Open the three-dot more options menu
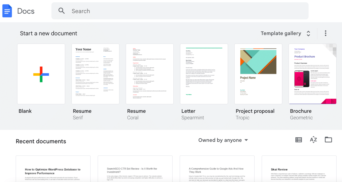The width and height of the screenshot is (342, 182). pyautogui.click(x=325, y=33)
